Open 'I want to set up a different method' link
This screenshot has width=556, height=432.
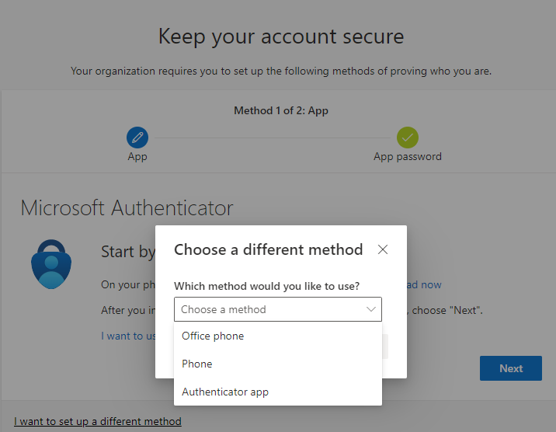pos(98,421)
